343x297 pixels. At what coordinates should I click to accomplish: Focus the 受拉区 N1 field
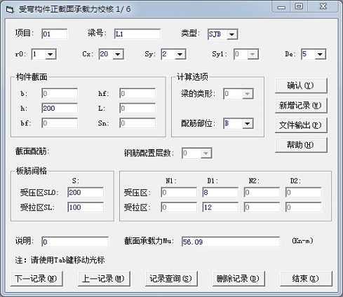179,207
